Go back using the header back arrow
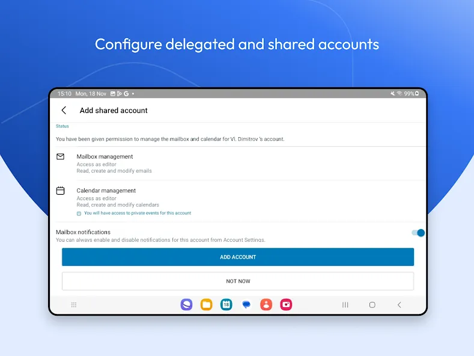The height and width of the screenshot is (356, 474). point(64,110)
